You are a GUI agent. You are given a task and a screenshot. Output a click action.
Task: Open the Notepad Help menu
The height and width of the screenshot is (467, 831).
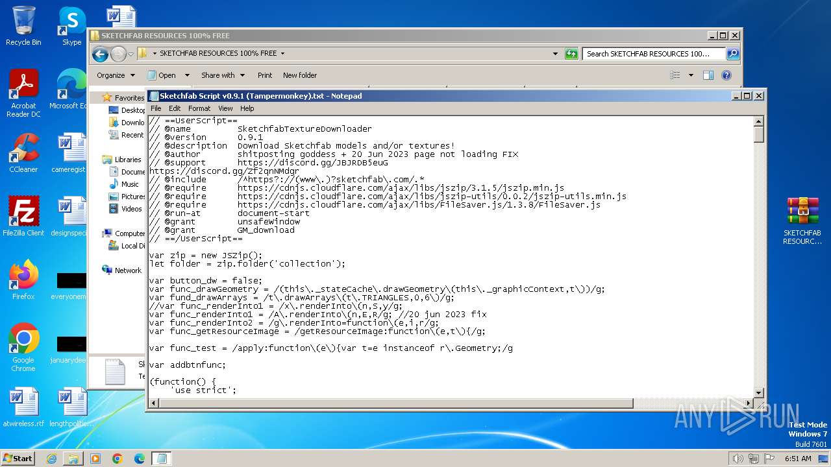247,108
